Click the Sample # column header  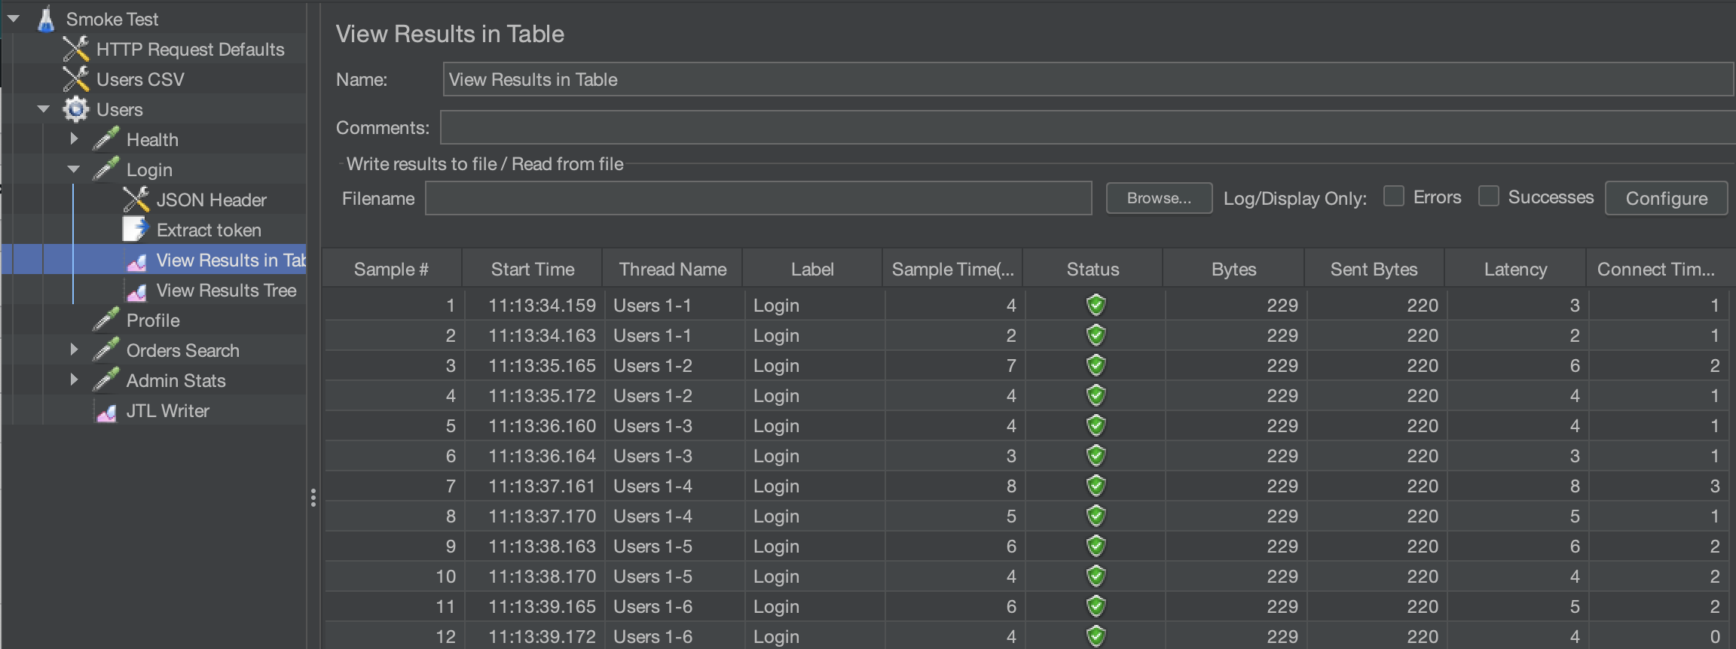coord(391,270)
